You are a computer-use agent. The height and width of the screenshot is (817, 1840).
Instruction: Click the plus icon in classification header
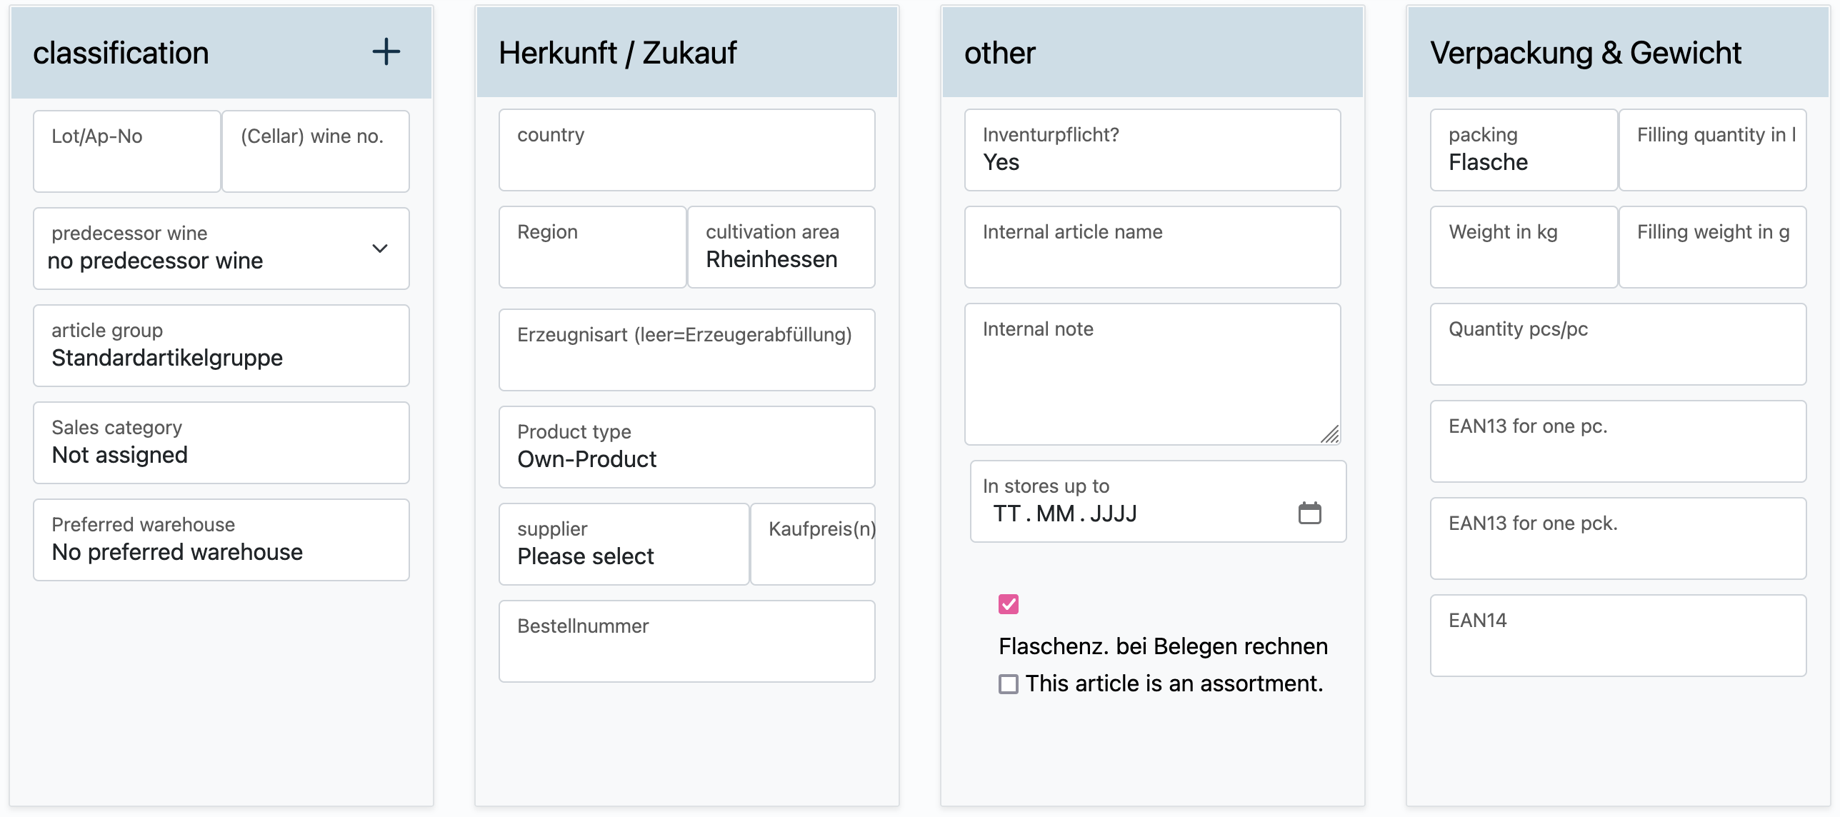tap(386, 52)
